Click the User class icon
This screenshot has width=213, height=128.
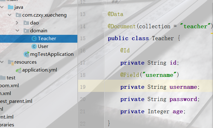[34, 46]
